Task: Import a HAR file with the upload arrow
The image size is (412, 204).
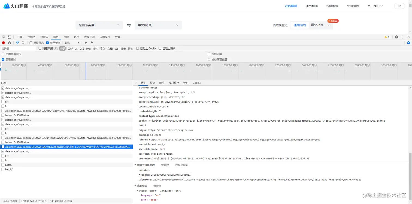Action: (86, 43)
